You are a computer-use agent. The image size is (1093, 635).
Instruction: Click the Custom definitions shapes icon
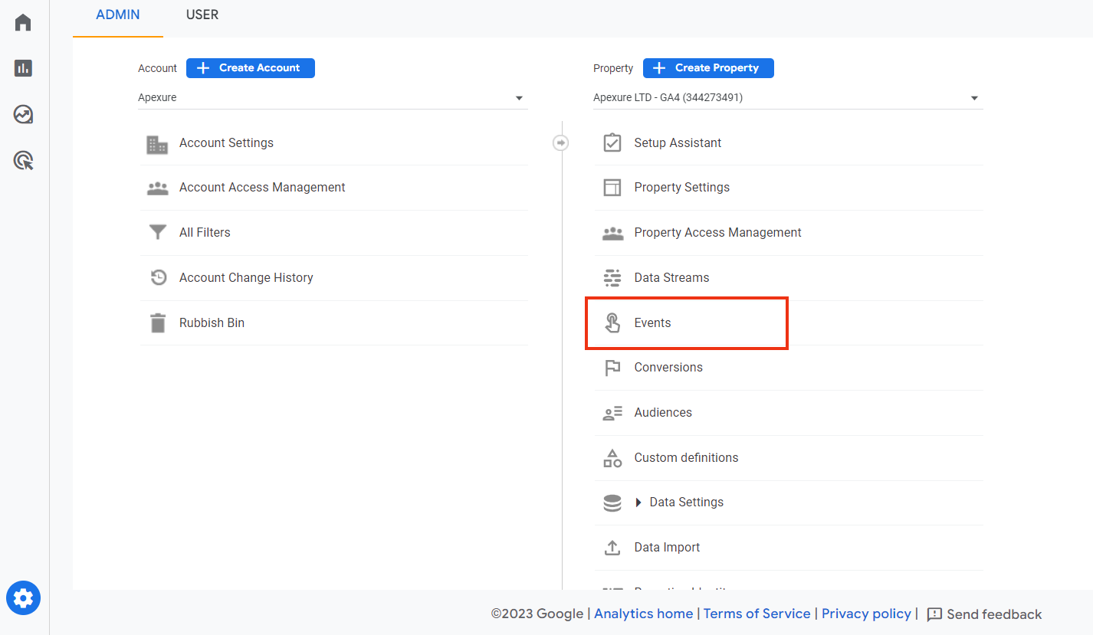[612, 458]
